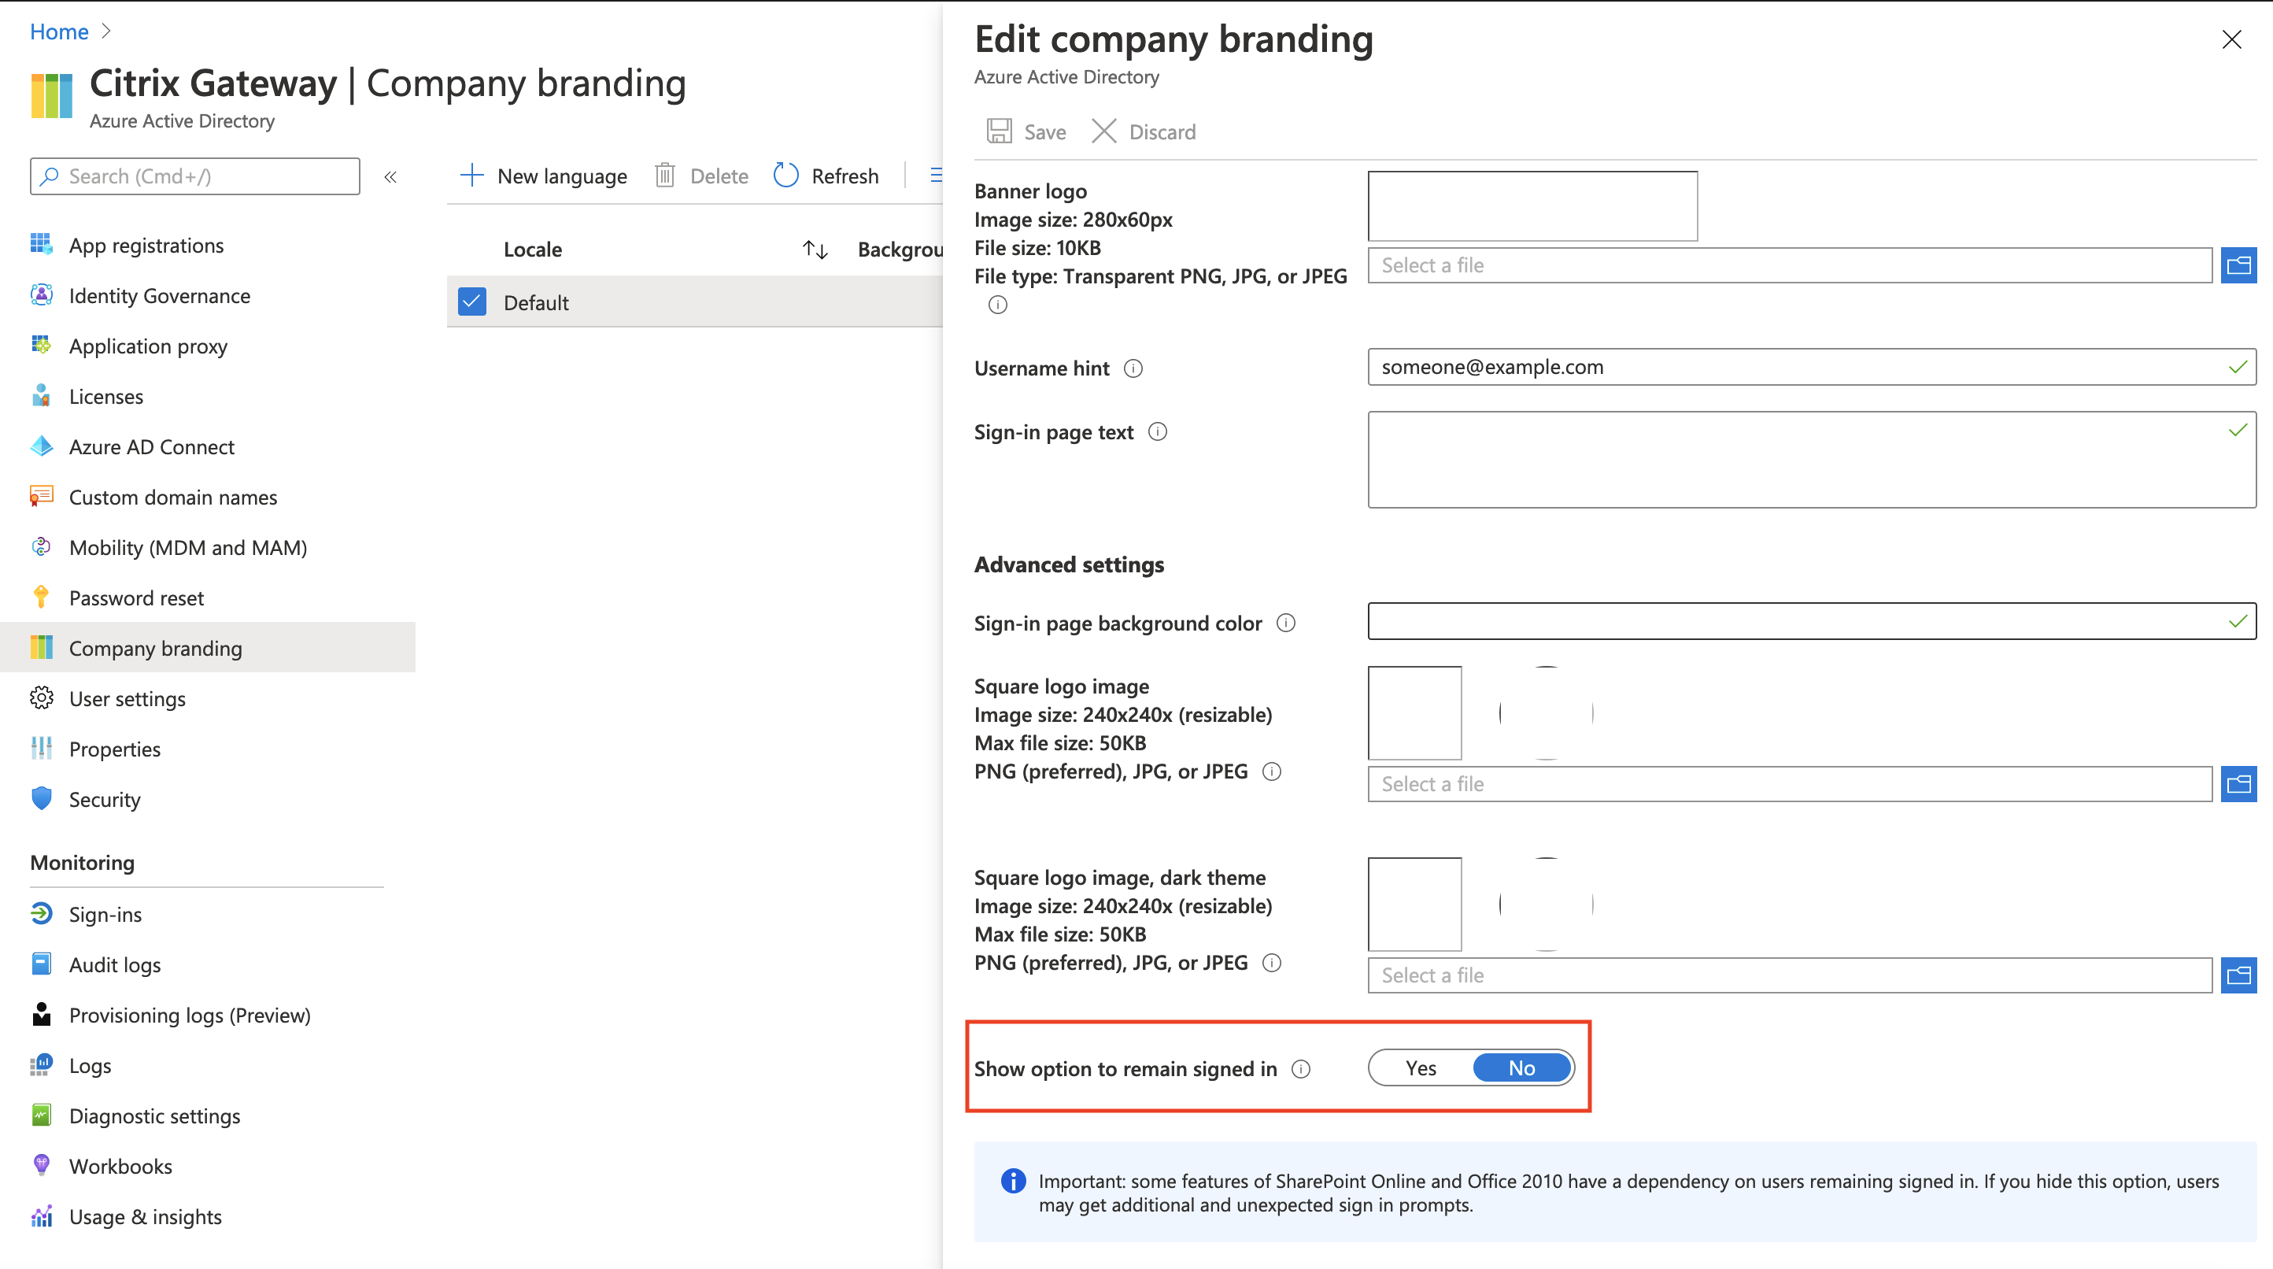Click the Refresh icon in toolbar
Viewport: 2273px width, 1269px height.
coord(785,176)
